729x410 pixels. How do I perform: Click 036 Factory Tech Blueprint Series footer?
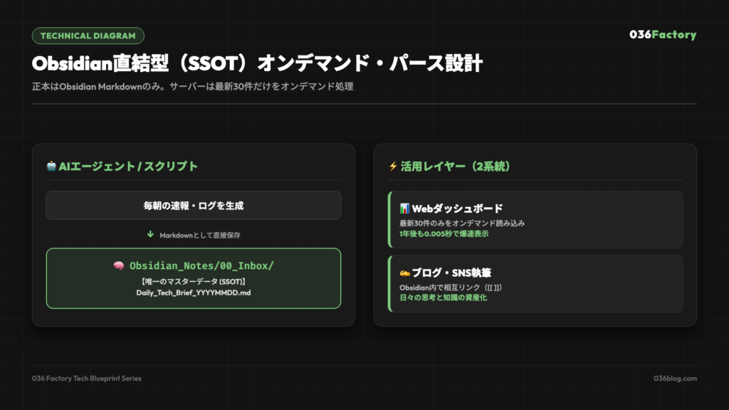click(x=86, y=379)
